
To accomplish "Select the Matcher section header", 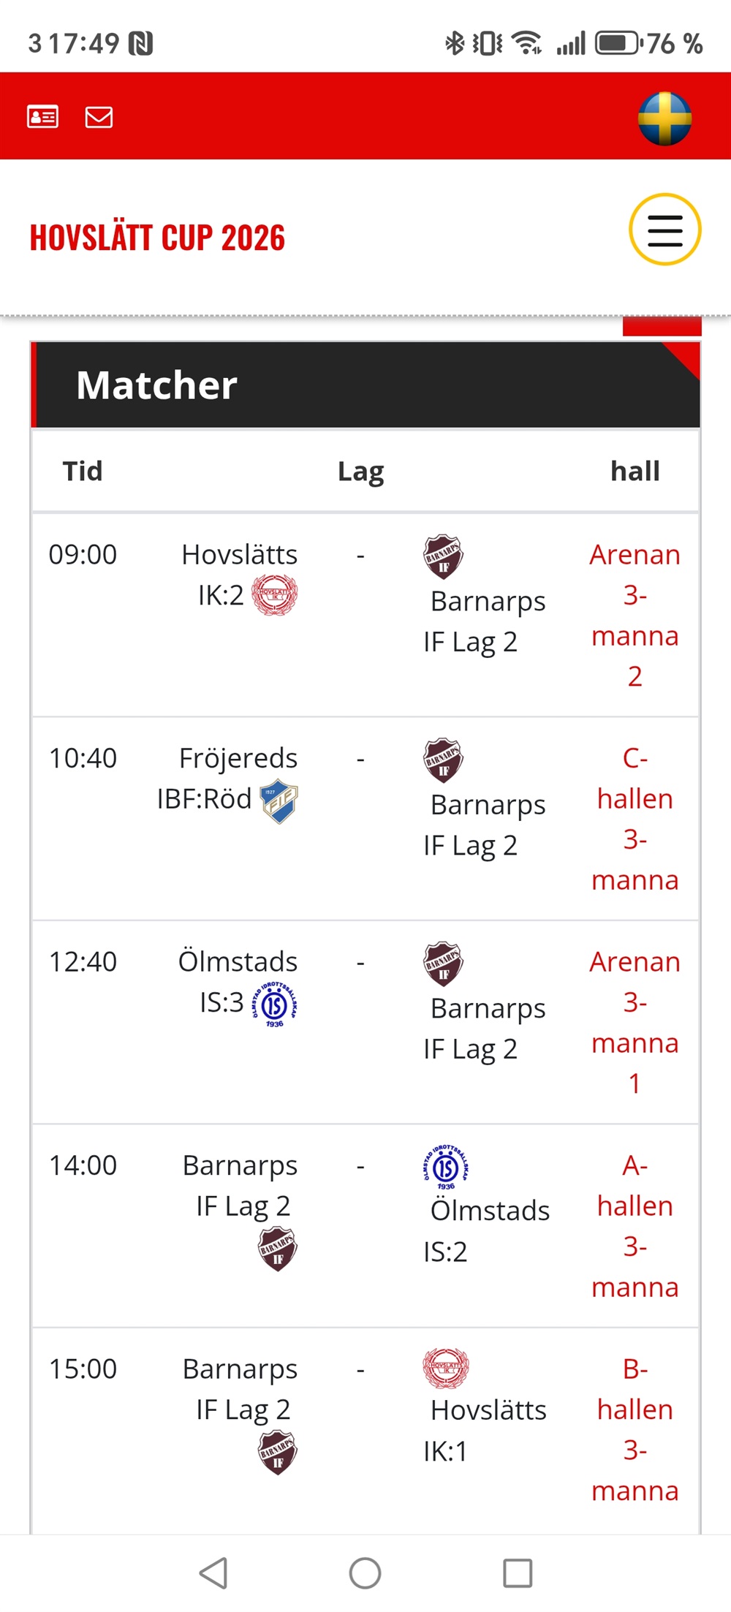I will click(157, 385).
